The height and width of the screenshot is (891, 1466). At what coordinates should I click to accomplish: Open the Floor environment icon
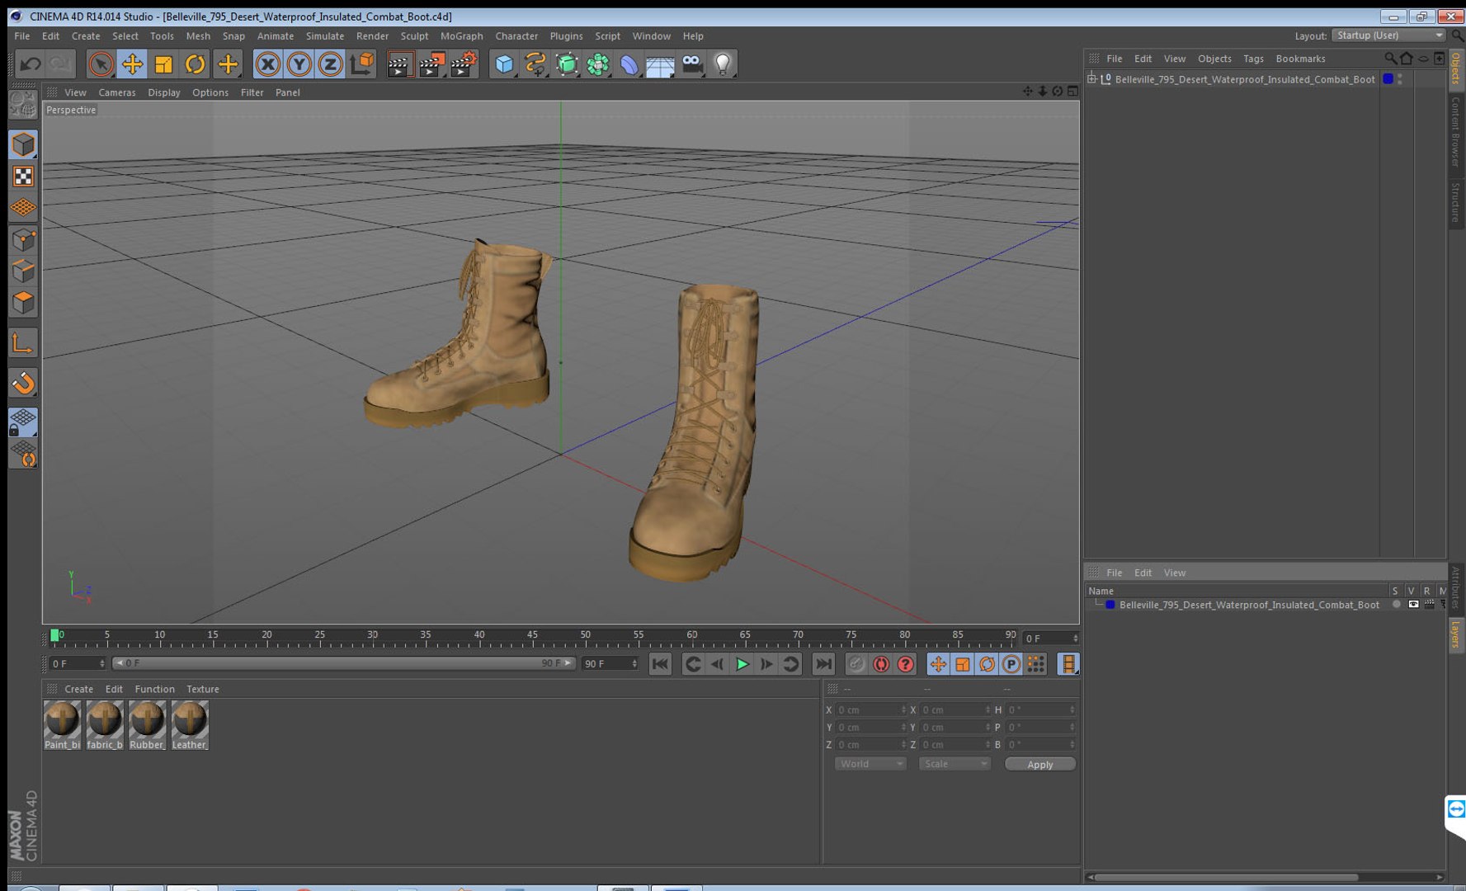(x=660, y=64)
